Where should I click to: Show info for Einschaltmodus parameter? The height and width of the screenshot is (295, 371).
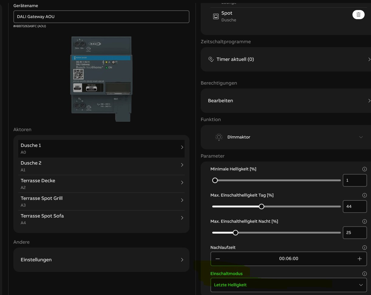[x=364, y=274]
